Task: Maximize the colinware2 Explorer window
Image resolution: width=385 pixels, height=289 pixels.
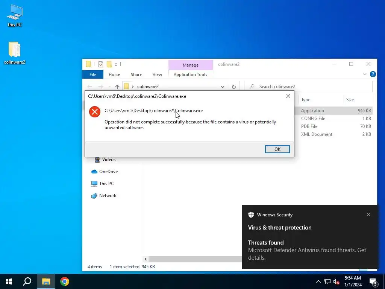Action: pos(351,64)
